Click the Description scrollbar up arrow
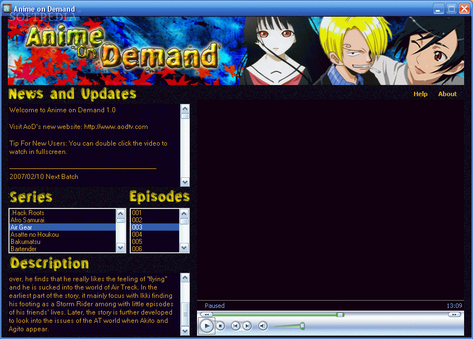 [185, 277]
